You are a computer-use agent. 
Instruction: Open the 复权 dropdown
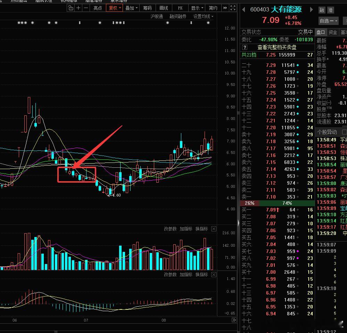(x=114, y=8)
